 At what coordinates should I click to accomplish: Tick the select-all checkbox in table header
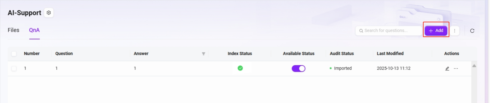pyautogui.click(x=14, y=54)
